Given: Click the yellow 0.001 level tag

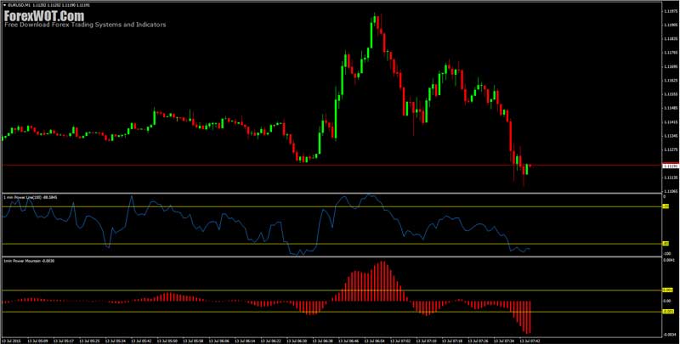Looking at the screenshot, I should click(x=668, y=290).
